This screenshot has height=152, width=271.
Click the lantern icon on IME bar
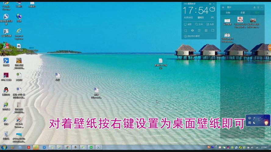(266, 123)
